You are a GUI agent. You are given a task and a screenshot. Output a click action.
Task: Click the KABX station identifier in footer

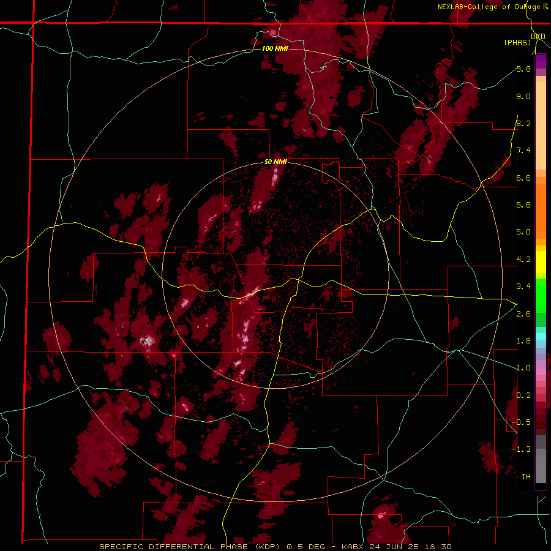pyautogui.click(x=353, y=547)
